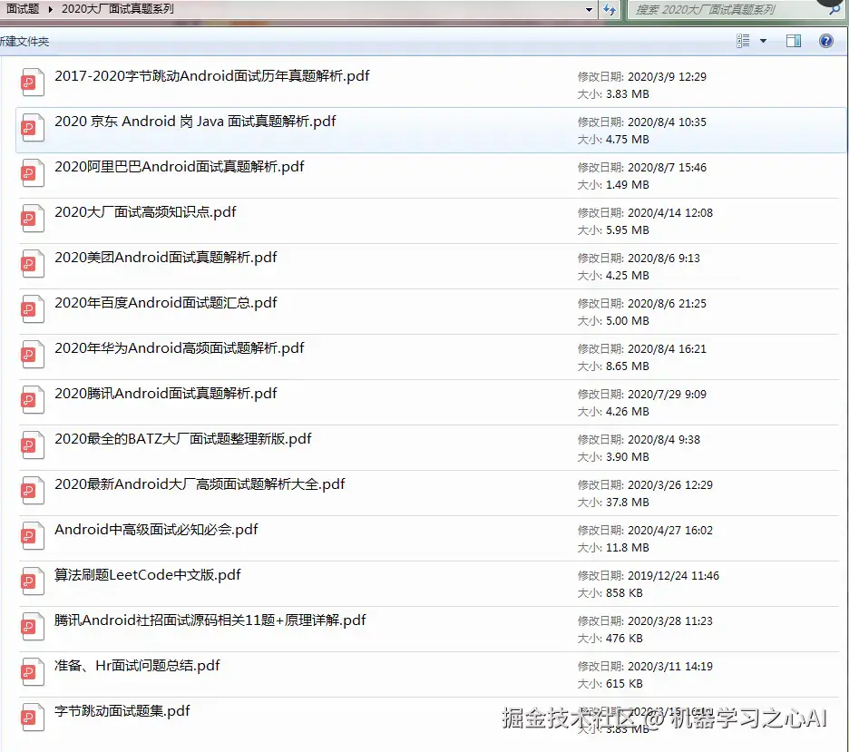Select file name 2020腾讯Android面试真题解析.pdf
The width and height of the screenshot is (849, 752).
pos(166,394)
